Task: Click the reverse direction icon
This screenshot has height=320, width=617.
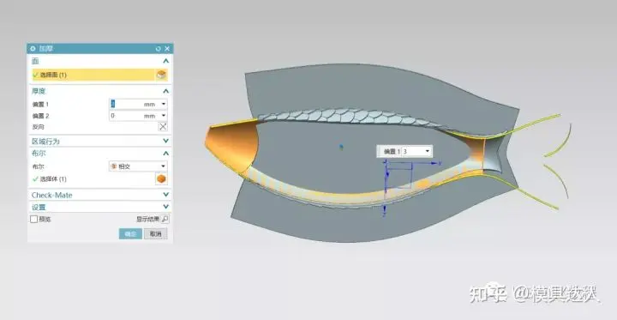Action: [163, 126]
